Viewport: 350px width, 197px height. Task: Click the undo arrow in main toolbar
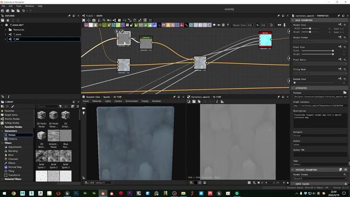click(24, 11)
